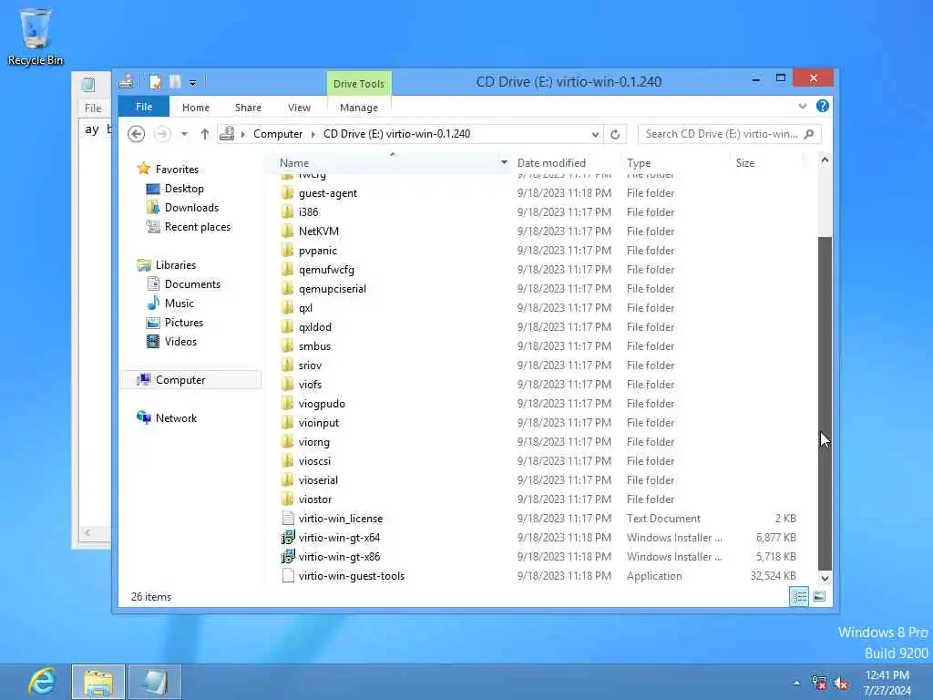Open the Customize Quick Access Toolbar arrow
The height and width of the screenshot is (700, 933).
193,83
